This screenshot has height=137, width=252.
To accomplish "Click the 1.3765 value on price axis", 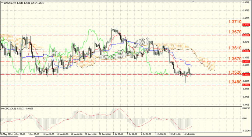I will click(x=246, y=10).
